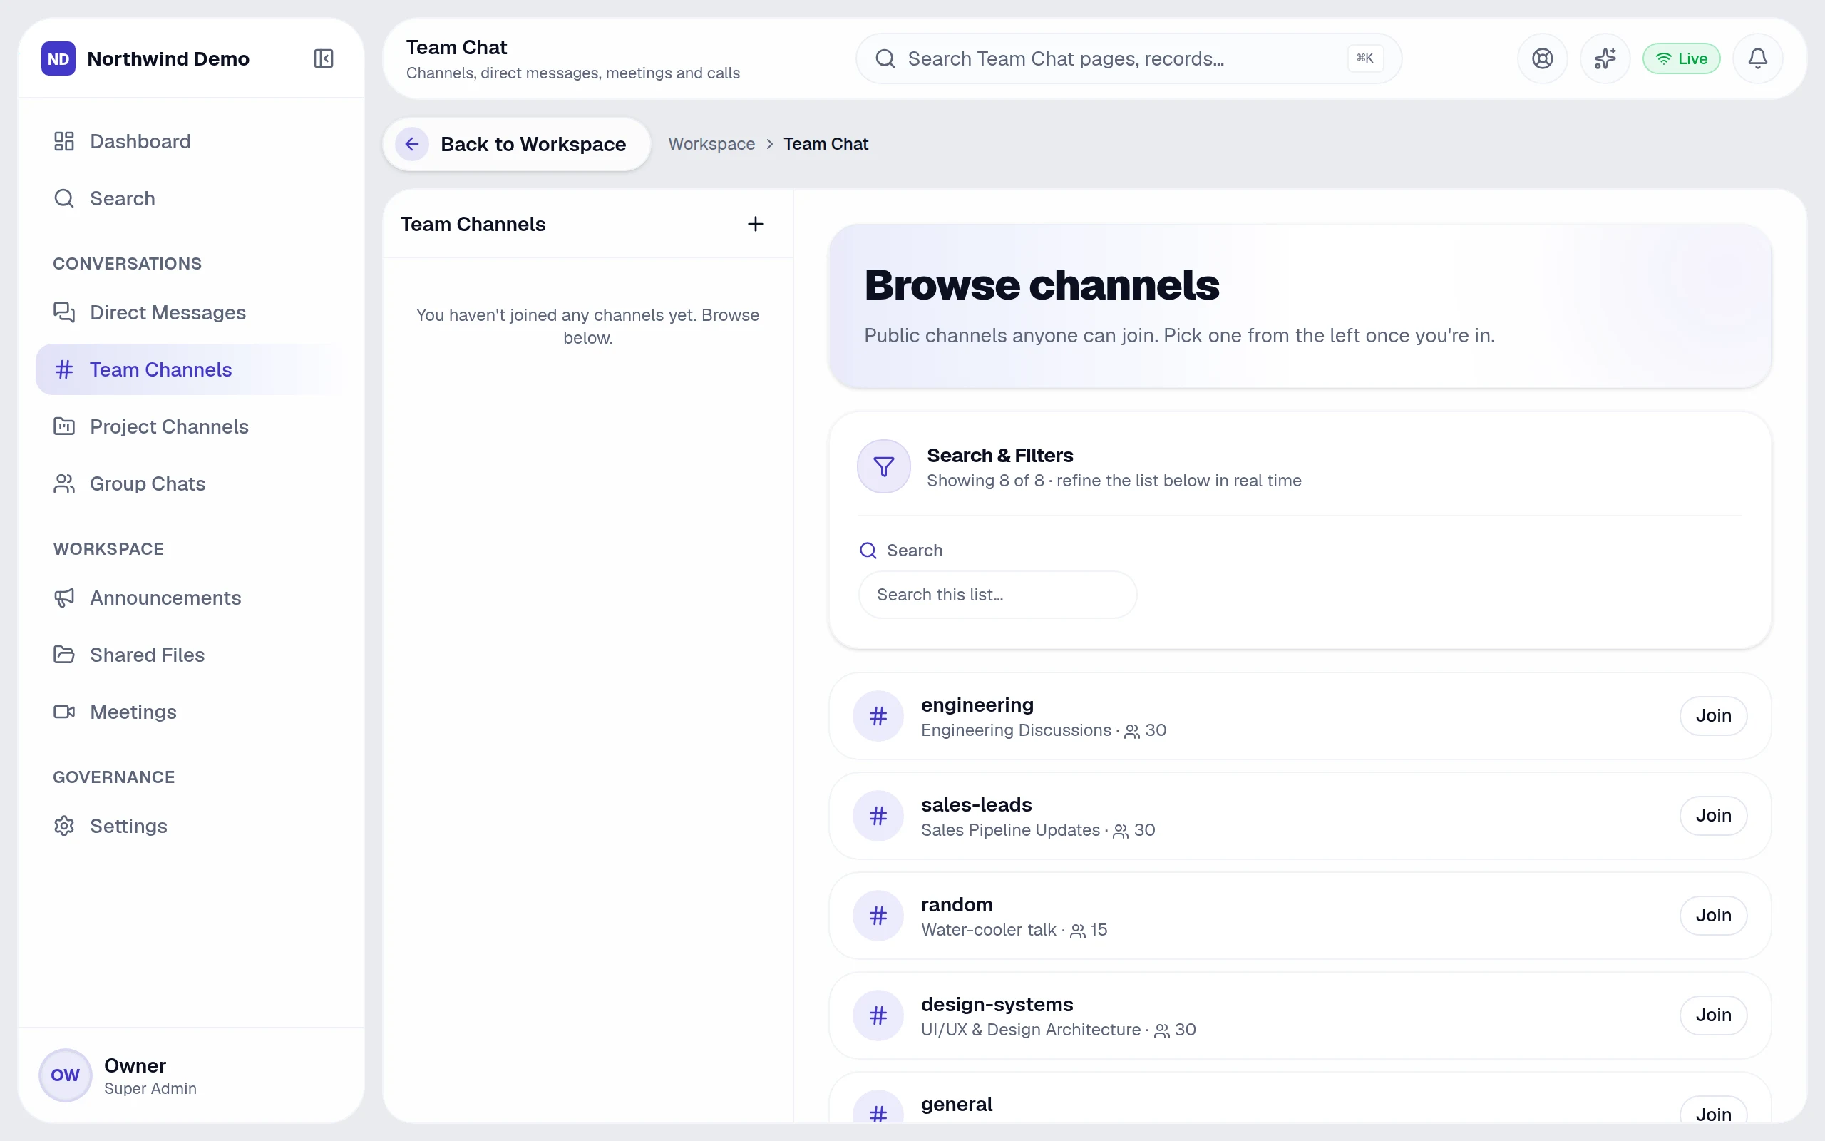Screen dimensions: 1825x1141
Task: Click the Workspace breadcrumb link
Action: click(x=711, y=144)
